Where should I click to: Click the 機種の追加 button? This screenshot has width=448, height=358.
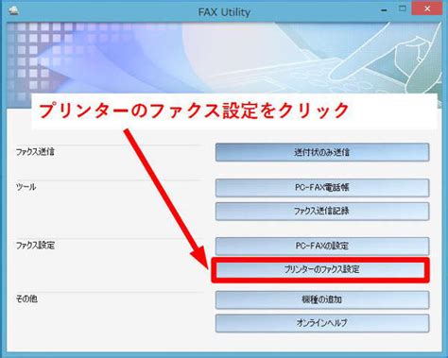pyautogui.click(x=322, y=299)
